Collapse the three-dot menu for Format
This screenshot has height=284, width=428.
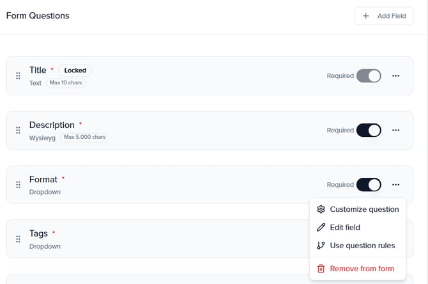click(396, 185)
